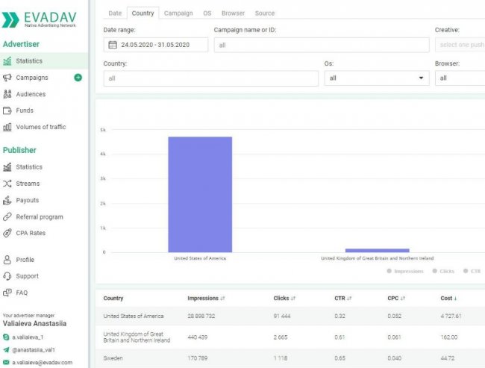Open the Browser filter dropdown

pyautogui.click(x=459, y=78)
